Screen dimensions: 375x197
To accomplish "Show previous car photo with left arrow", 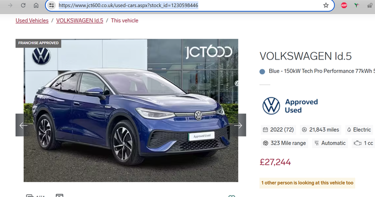I will [23, 125].
